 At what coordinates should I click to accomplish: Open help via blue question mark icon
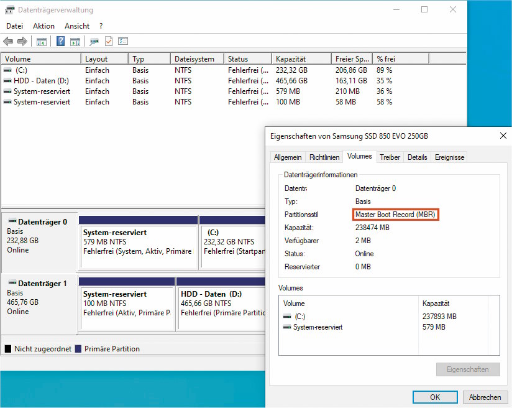[x=60, y=41]
